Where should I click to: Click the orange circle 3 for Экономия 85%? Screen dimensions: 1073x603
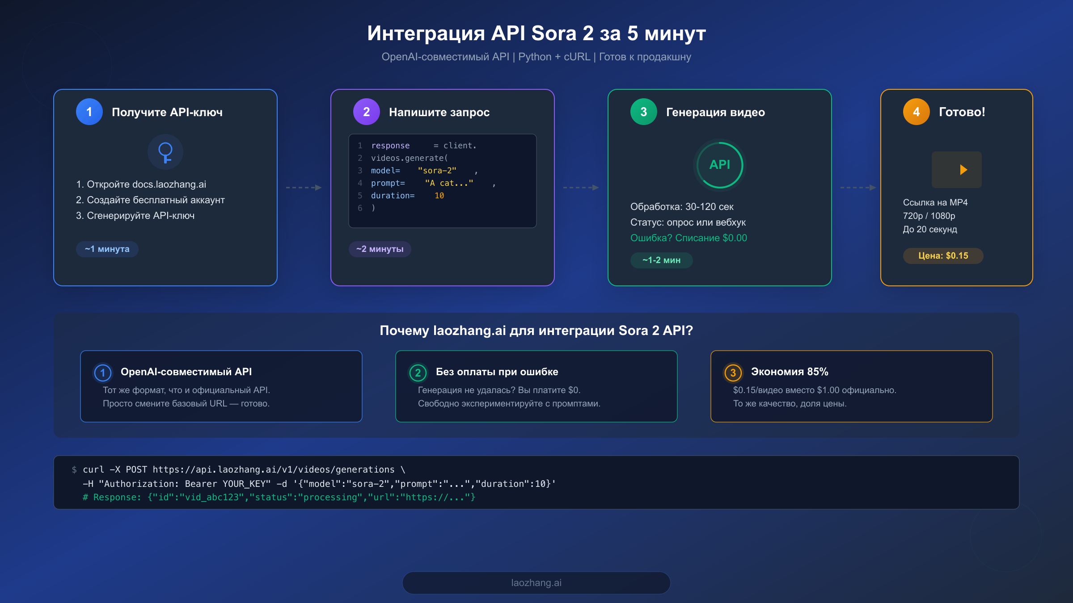(x=733, y=371)
